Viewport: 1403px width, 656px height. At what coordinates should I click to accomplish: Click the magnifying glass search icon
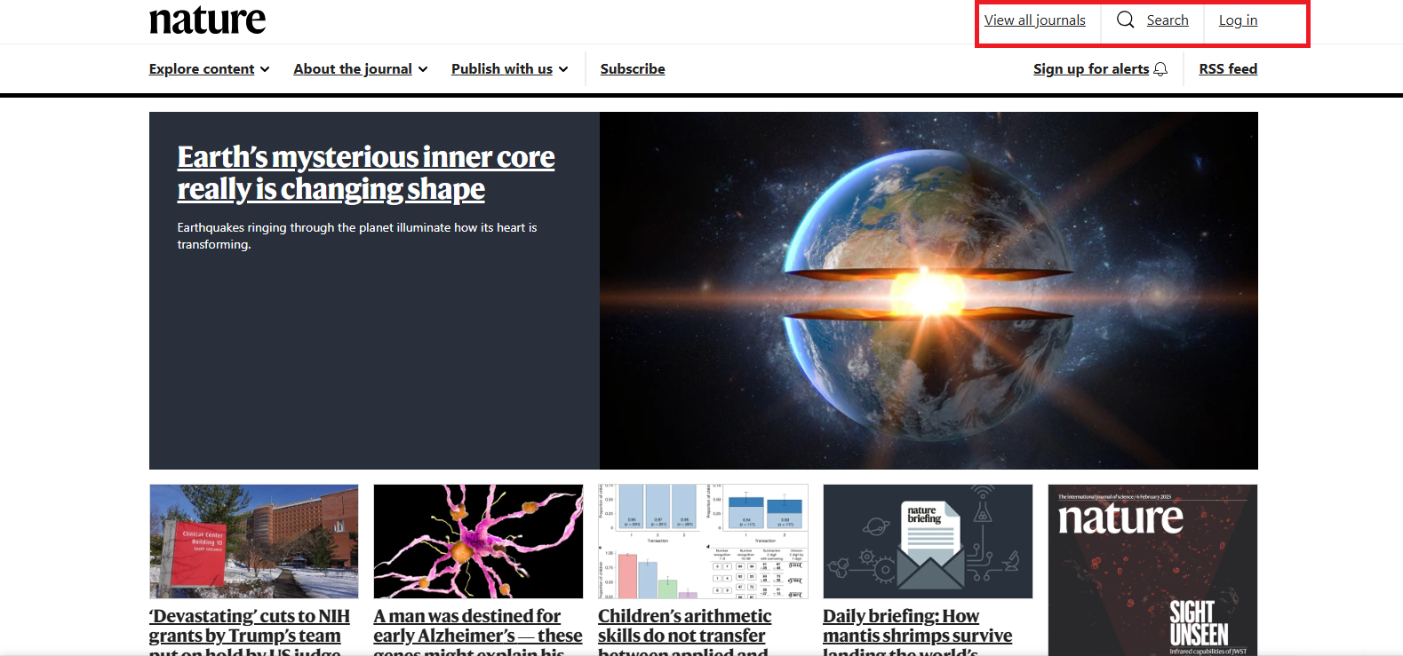click(1125, 20)
